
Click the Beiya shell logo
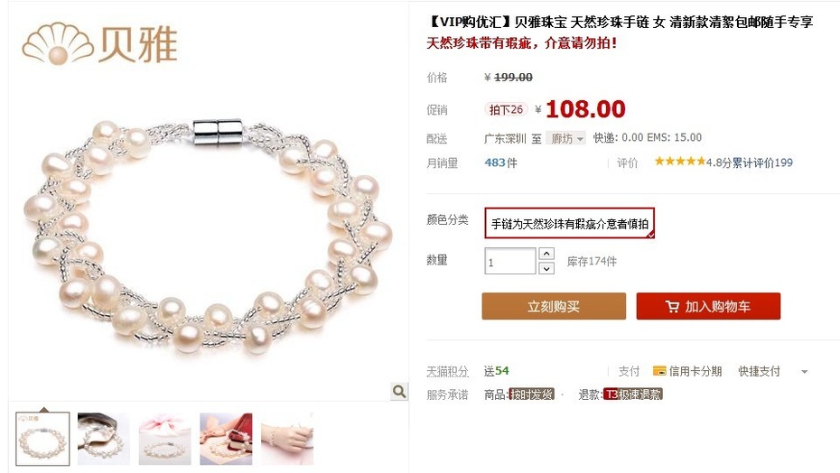point(99,43)
